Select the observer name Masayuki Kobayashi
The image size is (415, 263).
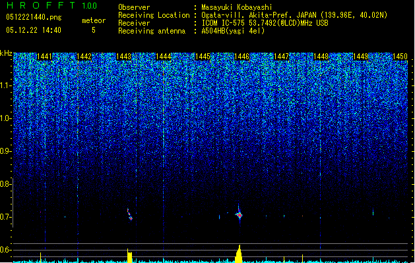tap(237, 7)
